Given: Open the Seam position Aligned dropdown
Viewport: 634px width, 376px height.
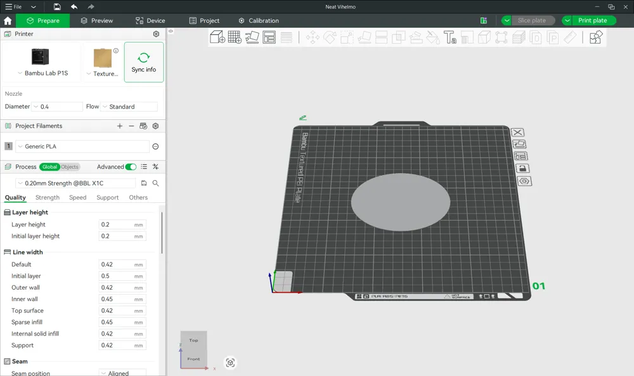Looking at the screenshot, I should 122,373.
